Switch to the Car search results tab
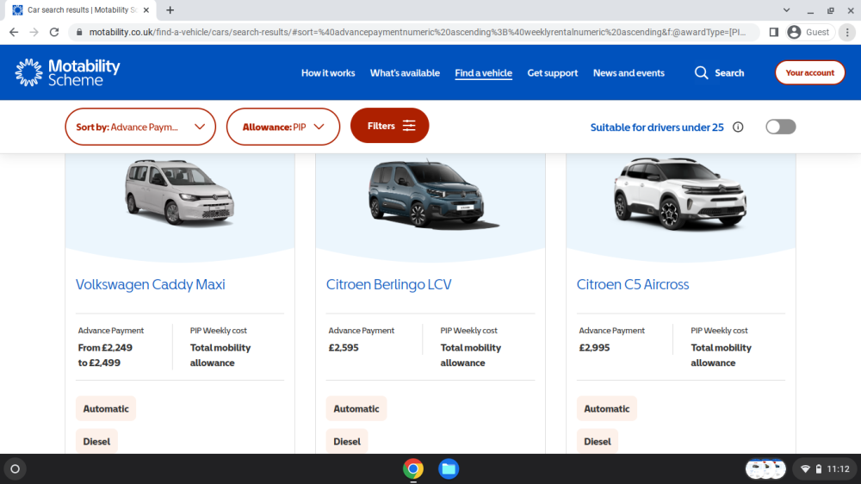The height and width of the screenshot is (484, 861). [x=81, y=9]
